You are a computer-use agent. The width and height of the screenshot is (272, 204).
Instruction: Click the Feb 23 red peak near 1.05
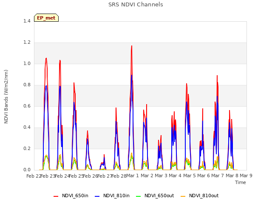46,59
